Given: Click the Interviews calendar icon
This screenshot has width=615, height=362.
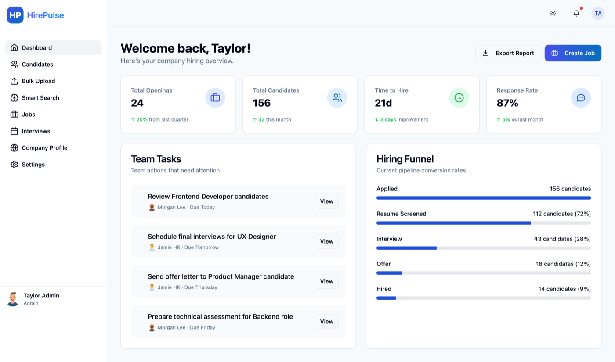Looking at the screenshot, I should pos(14,131).
